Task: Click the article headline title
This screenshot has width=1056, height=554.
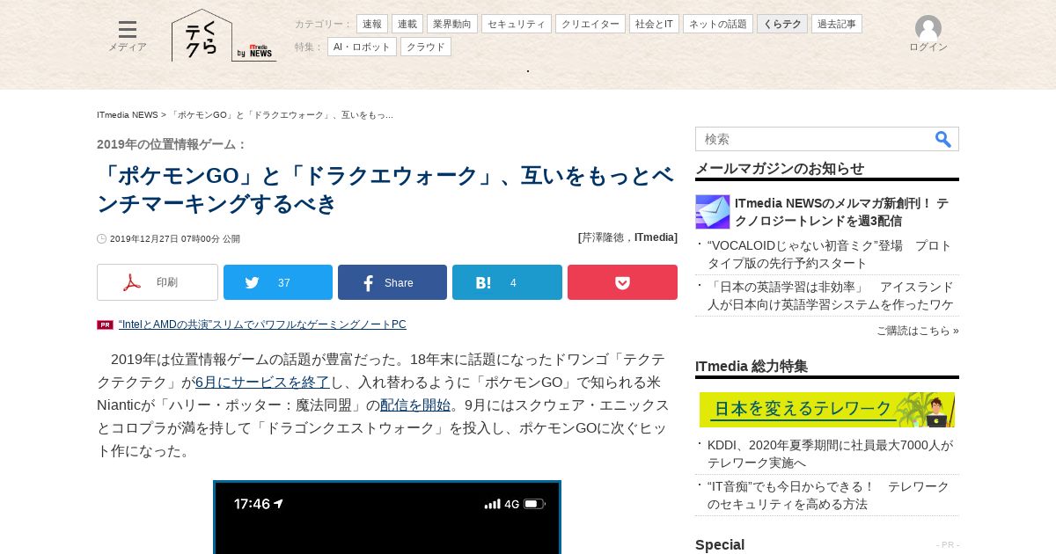Action: [385, 189]
